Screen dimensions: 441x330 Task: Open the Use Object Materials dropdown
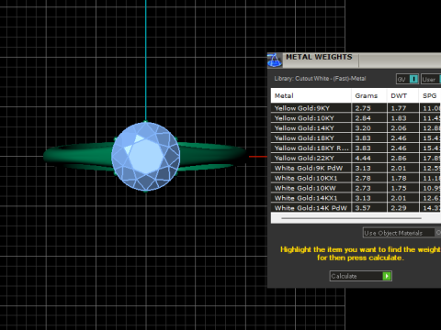point(399,233)
